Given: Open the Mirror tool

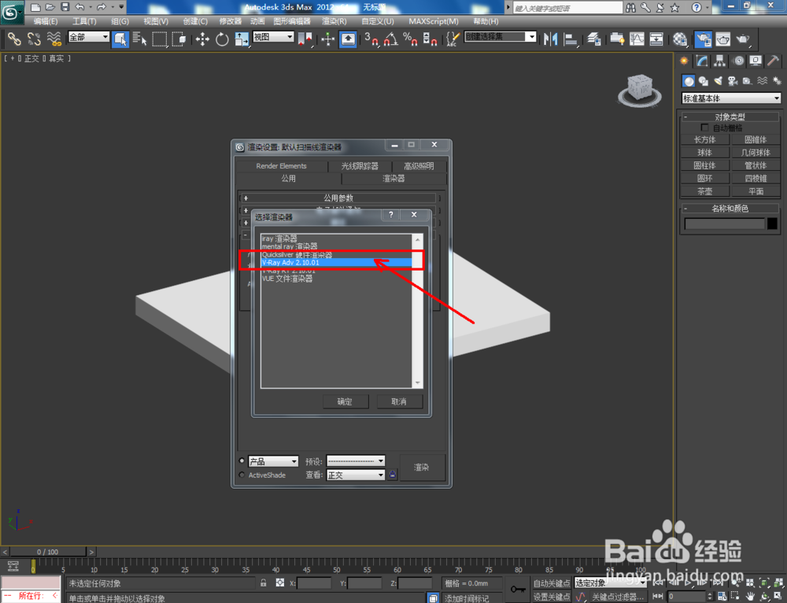Looking at the screenshot, I should point(551,39).
